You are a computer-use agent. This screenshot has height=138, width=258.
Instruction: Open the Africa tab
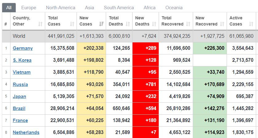[x=149, y=8]
